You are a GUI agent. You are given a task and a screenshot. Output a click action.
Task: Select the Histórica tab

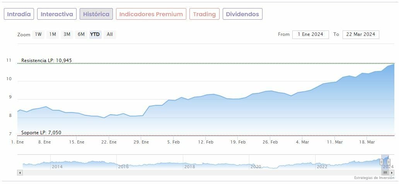[x=96, y=14]
